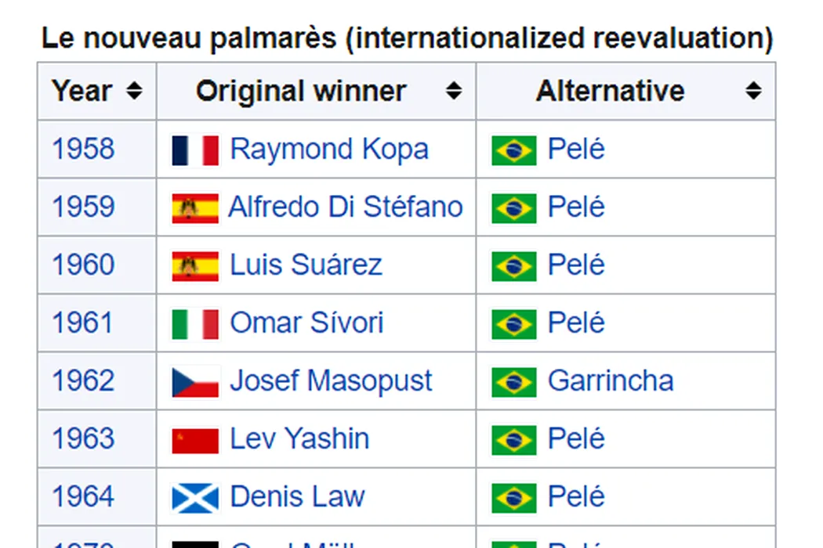
Task: Sort by Alternative column arrows
Action: tap(753, 91)
